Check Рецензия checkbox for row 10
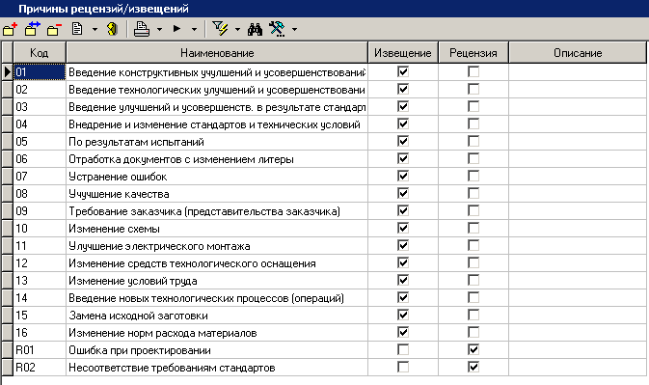The height and width of the screenshot is (385, 649). tap(473, 228)
